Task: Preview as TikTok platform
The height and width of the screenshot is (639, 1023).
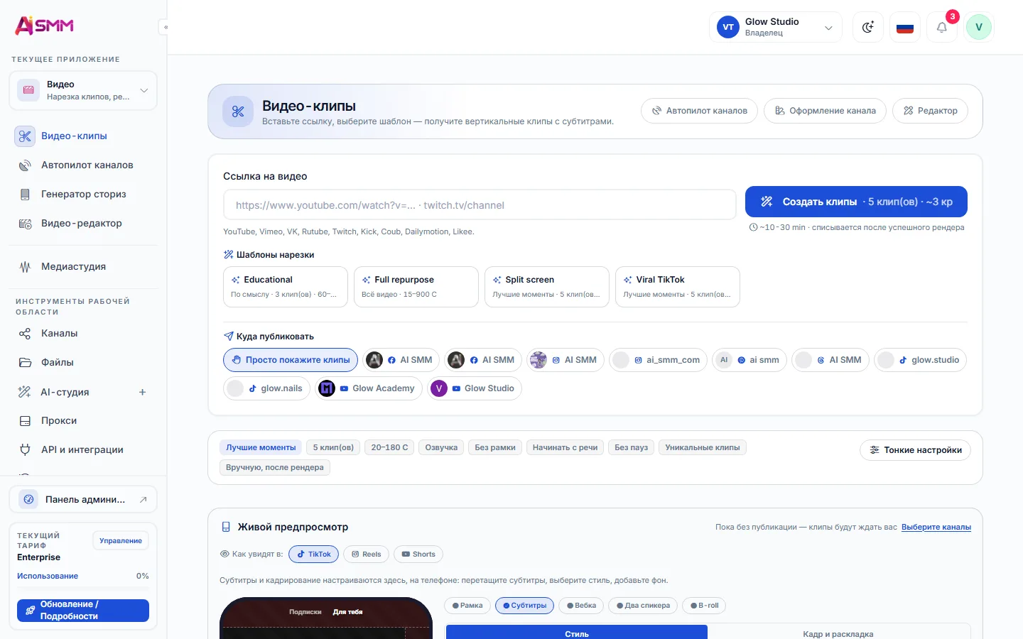Action: tap(314, 555)
